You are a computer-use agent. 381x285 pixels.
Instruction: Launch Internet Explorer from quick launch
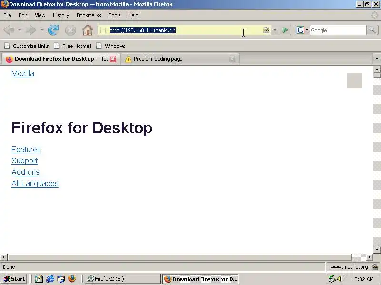click(50, 279)
